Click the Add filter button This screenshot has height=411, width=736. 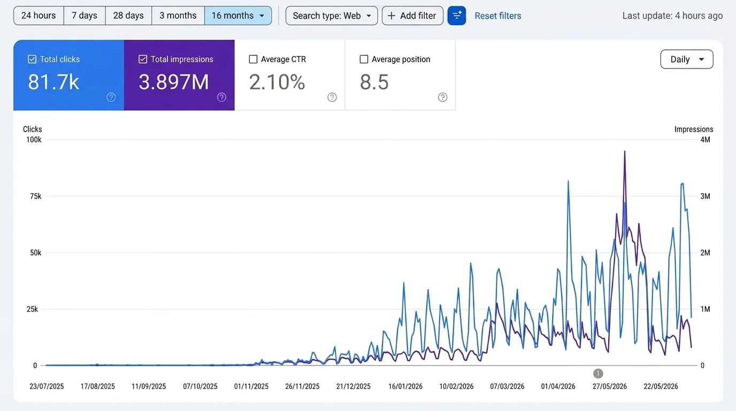coord(412,16)
